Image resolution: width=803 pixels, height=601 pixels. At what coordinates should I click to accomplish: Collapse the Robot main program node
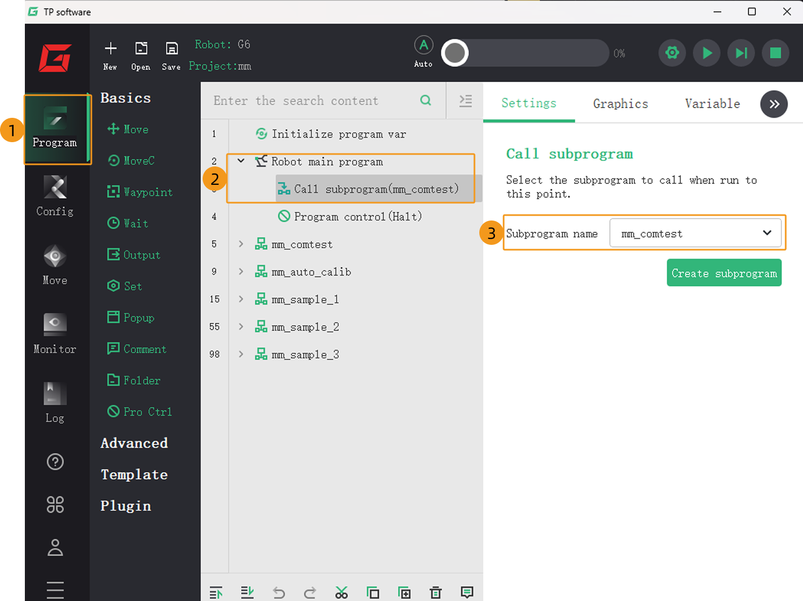(x=241, y=161)
